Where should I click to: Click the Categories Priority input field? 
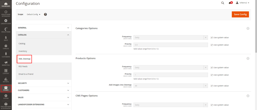[170, 45]
